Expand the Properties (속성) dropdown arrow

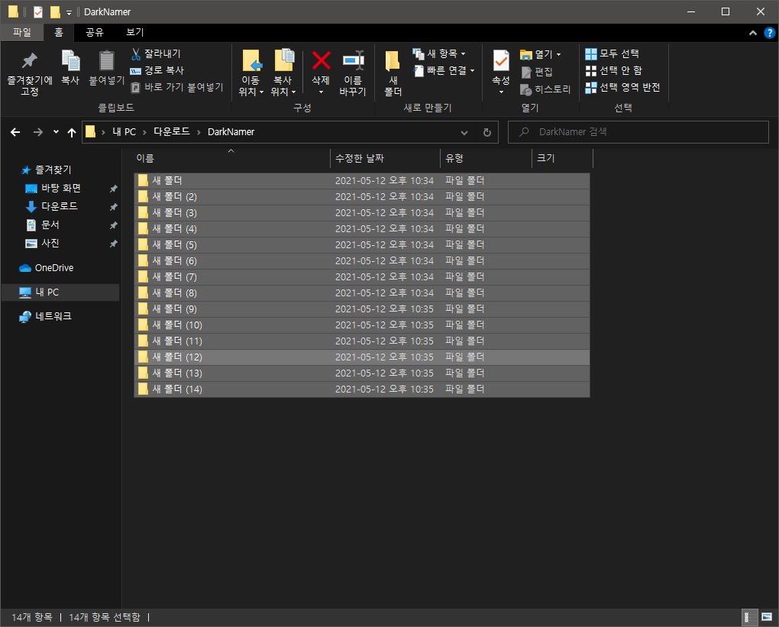(x=501, y=92)
